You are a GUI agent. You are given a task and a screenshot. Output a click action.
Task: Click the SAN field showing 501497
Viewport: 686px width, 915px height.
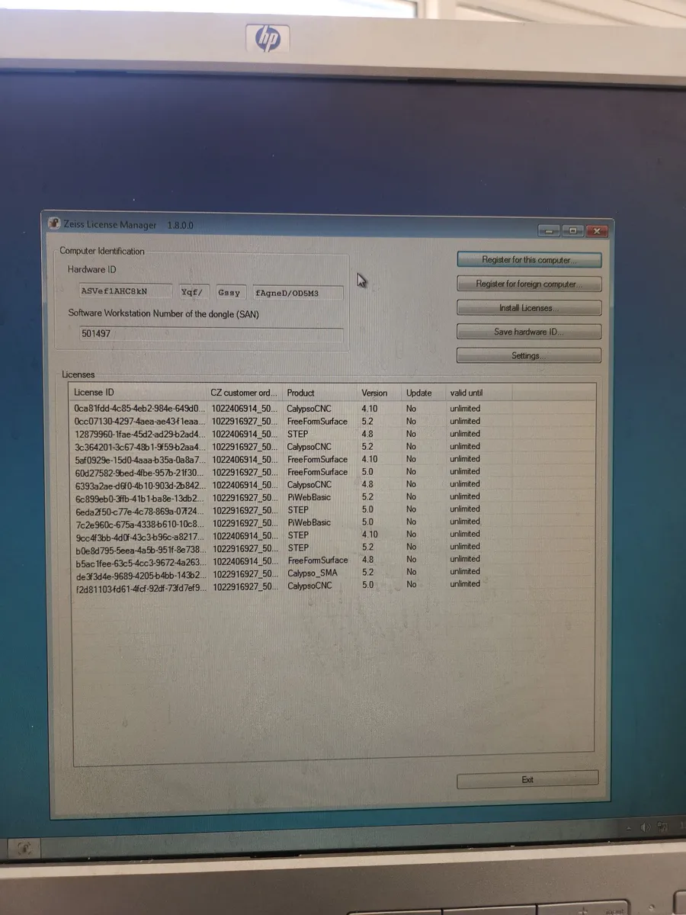click(211, 334)
